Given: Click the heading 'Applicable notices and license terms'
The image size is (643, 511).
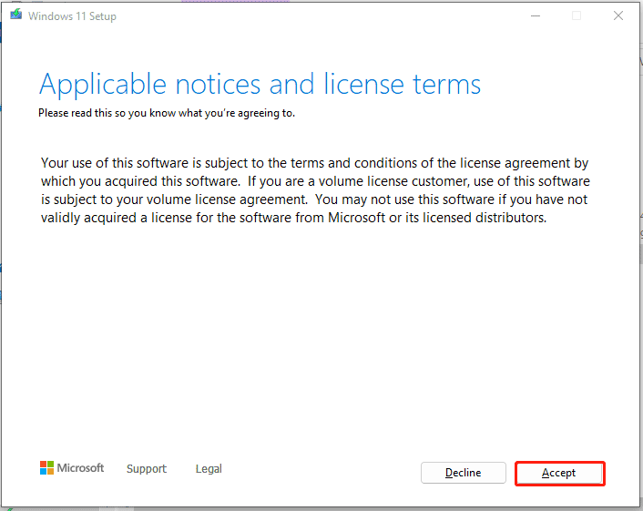Looking at the screenshot, I should coord(260,84).
